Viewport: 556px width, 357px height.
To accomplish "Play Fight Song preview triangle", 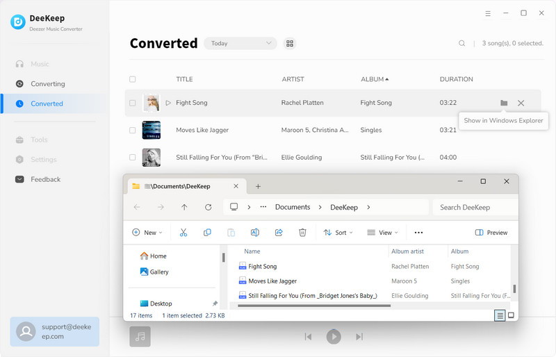I will tap(168, 103).
